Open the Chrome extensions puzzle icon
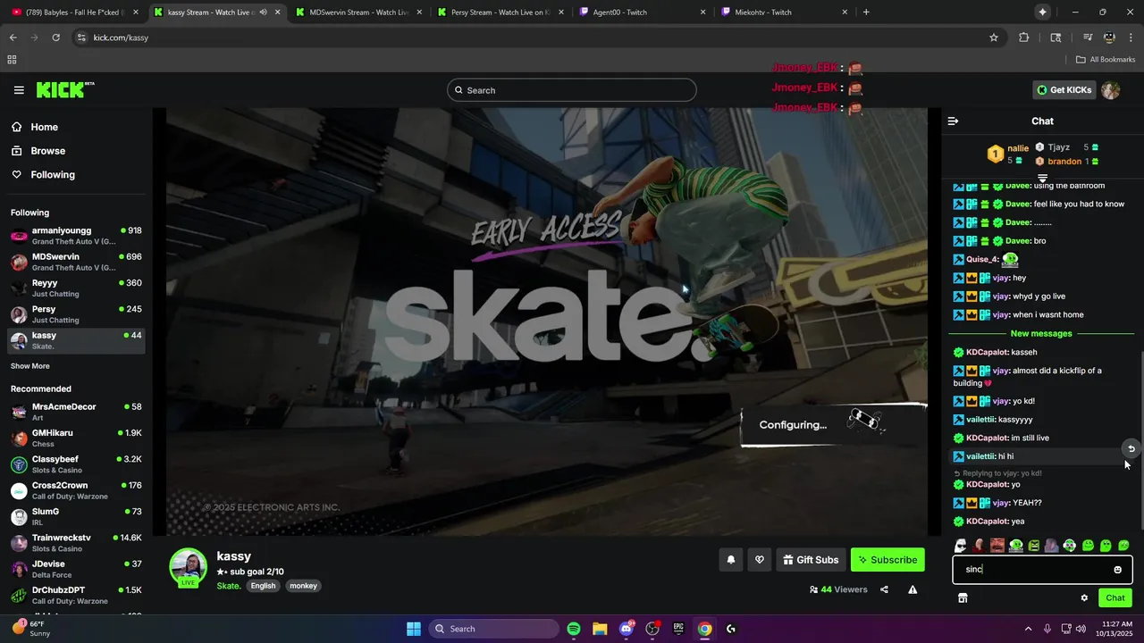1144x643 pixels. click(x=1024, y=38)
